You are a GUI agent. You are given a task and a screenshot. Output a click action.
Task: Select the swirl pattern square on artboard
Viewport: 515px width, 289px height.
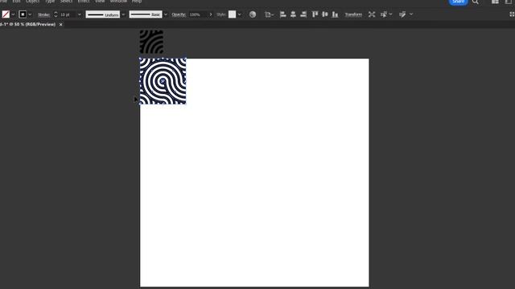tap(163, 81)
